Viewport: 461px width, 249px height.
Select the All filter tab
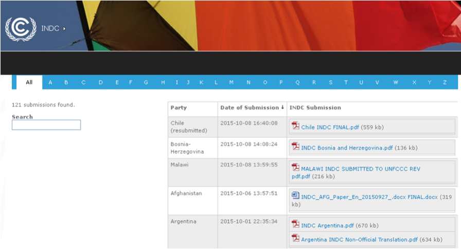(29, 82)
